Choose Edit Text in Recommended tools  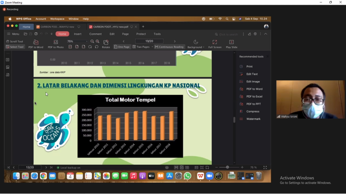tap(252, 74)
